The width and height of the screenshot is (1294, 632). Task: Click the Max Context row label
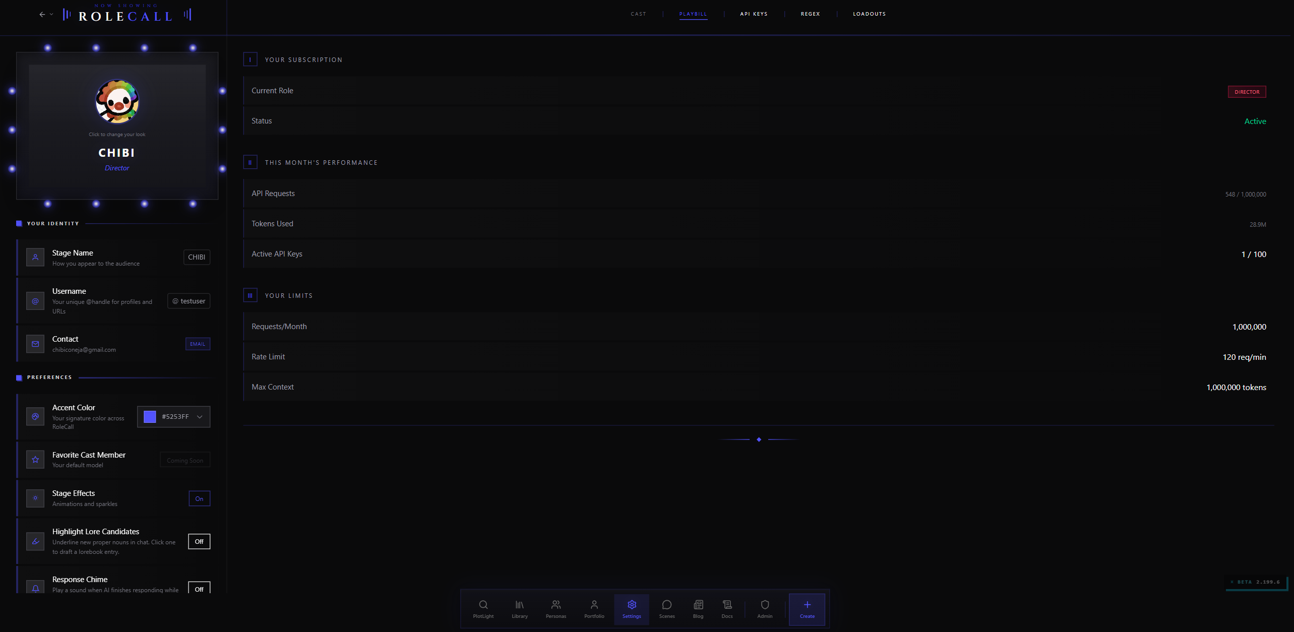click(x=273, y=387)
